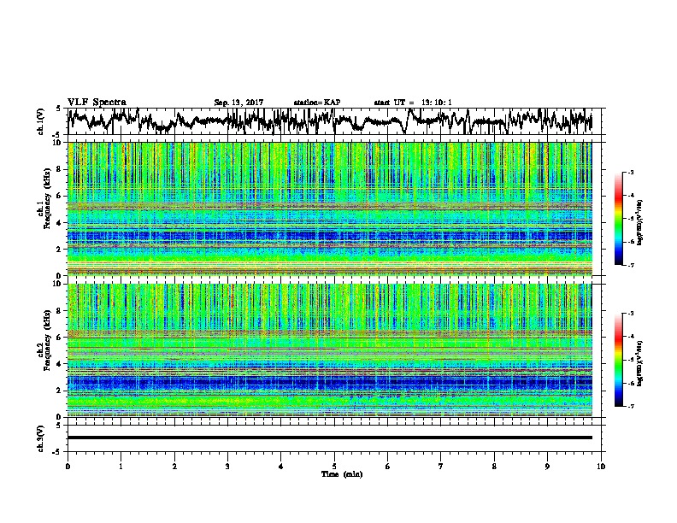This screenshot has width=677, height=523.
Task: Click the time axis tick label "2"
Action: point(174,467)
